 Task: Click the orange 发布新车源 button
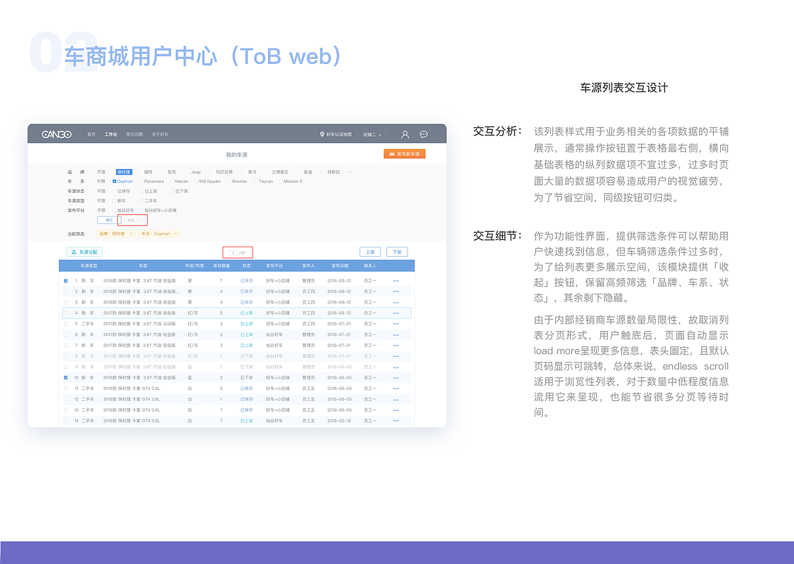coord(404,153)
